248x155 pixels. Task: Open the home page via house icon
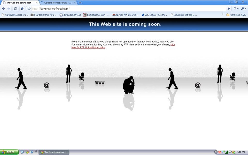click(x=22, y=9)
